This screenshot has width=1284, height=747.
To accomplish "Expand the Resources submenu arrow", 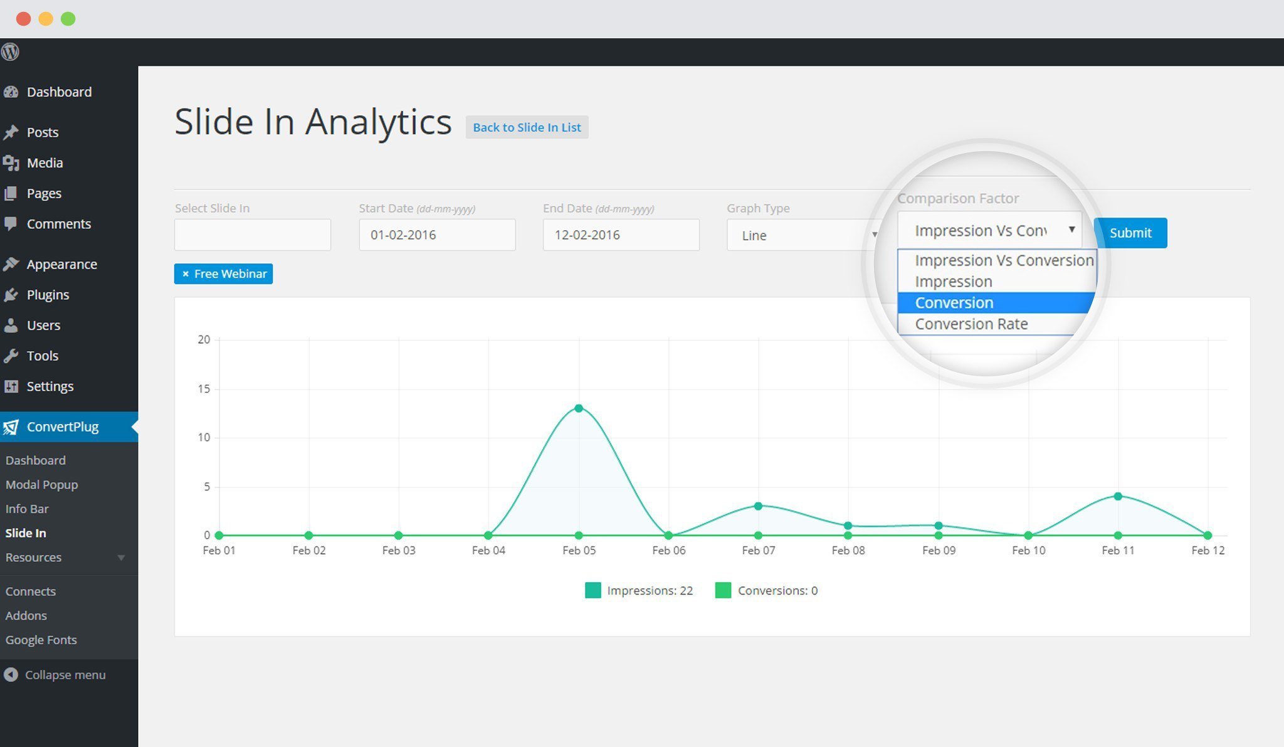I will (121, 558).
